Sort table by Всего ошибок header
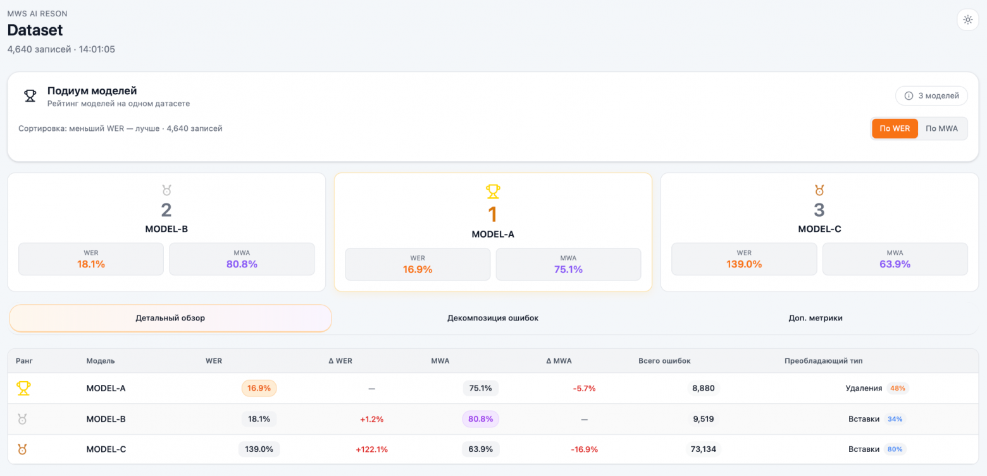 click(664, 361)
